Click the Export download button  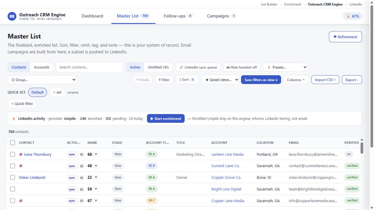pyautogui.click(x=352, y=80)
